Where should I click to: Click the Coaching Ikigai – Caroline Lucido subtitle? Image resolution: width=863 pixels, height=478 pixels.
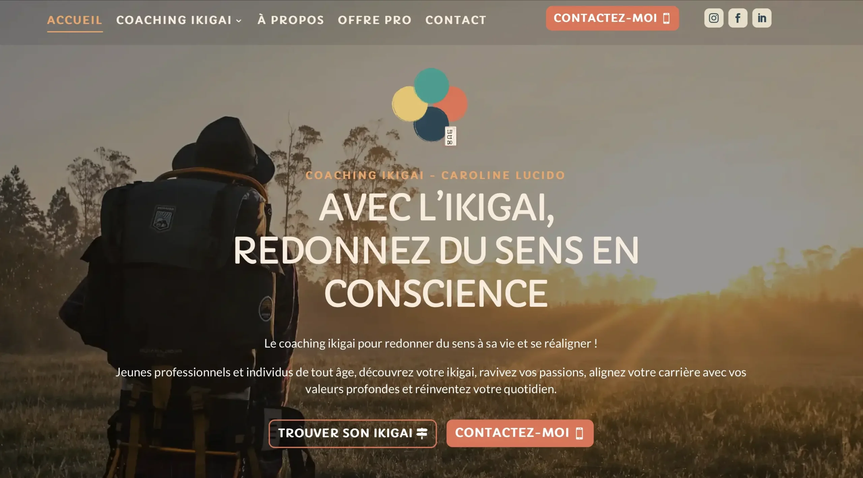pos(435,175)
